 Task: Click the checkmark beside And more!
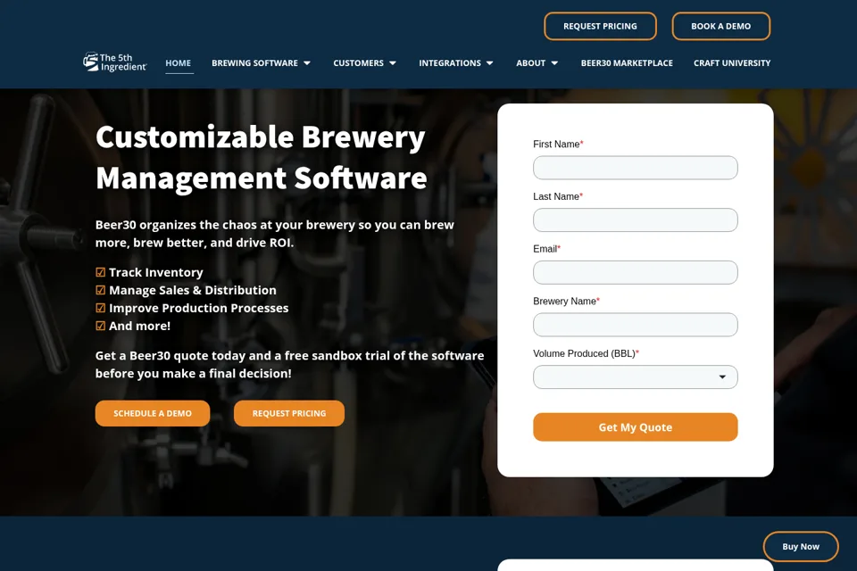(x=101, y=327)
